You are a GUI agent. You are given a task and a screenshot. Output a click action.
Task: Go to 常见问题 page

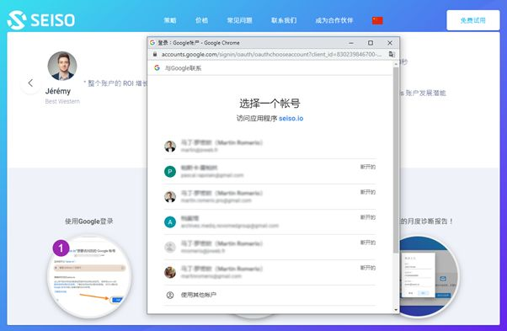[x=239, y=20]
